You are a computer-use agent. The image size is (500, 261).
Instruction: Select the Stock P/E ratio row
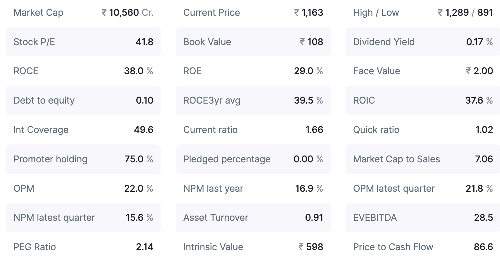(x=83, y=42)
